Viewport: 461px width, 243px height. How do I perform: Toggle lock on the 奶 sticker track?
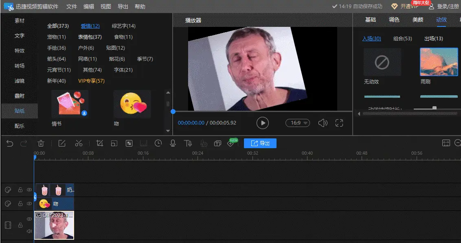coord(20,190)
